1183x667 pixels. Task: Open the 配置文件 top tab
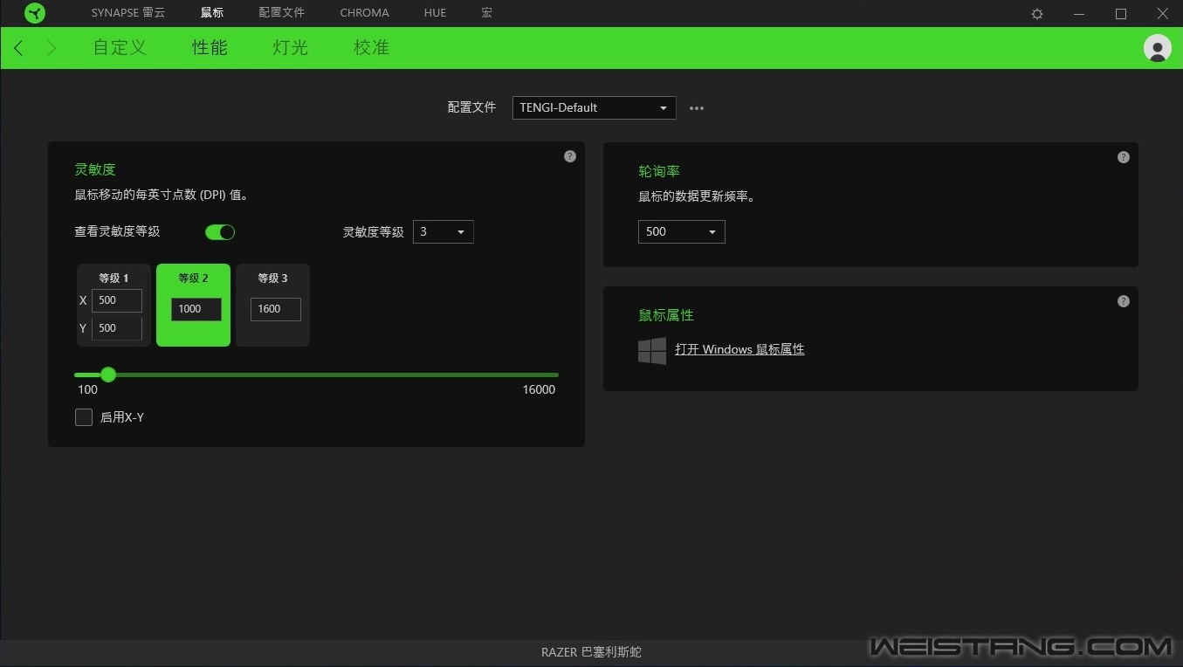point(282,13)
